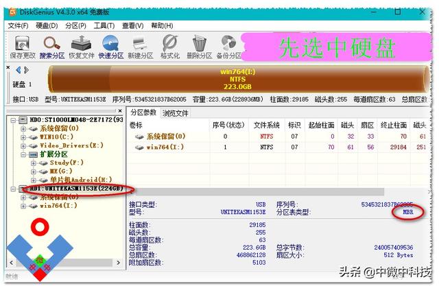Close the disk map panel with X
The image size is (439, 286).
[x=8, y=67]
